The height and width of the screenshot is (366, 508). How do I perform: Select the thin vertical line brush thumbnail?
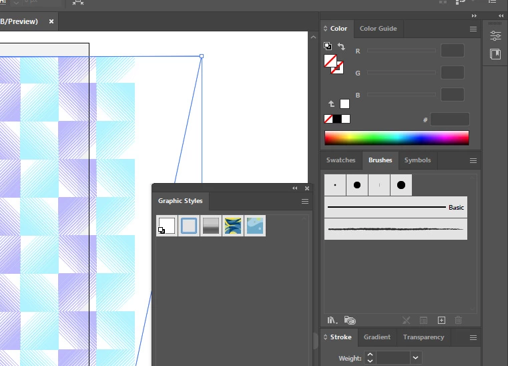click(379, 185)
